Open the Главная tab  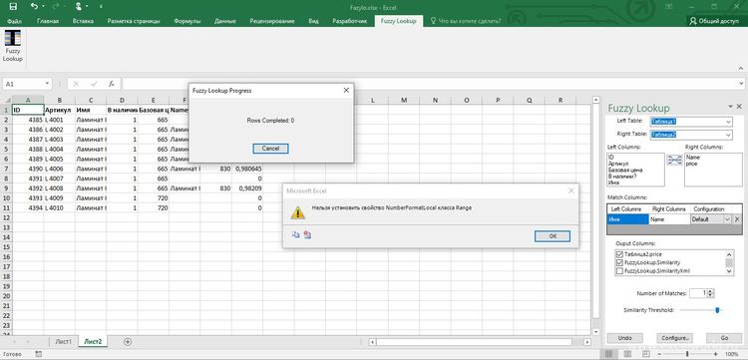coord(48,21)
